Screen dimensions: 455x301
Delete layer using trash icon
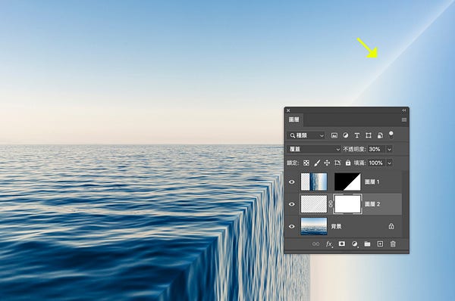coord(393,244)
